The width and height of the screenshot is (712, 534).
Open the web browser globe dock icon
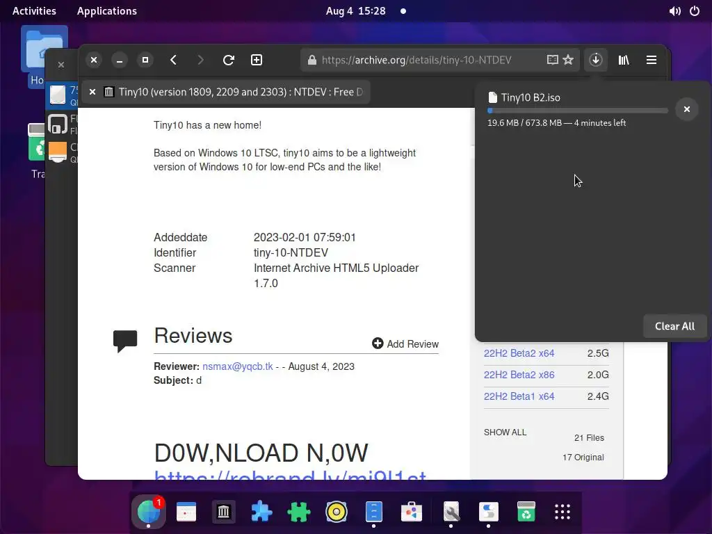coord(149,512)
